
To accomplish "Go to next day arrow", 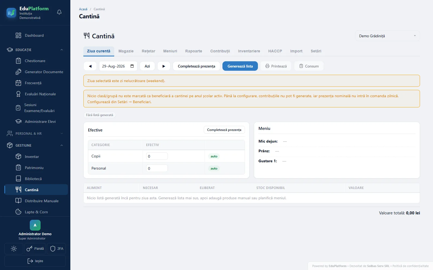I will point(164,66).
